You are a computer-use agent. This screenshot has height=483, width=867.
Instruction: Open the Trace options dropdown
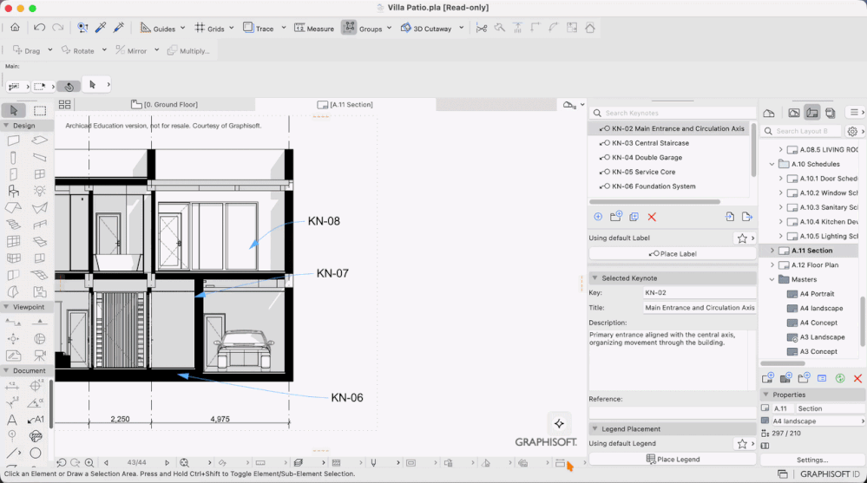pos(284,28)
